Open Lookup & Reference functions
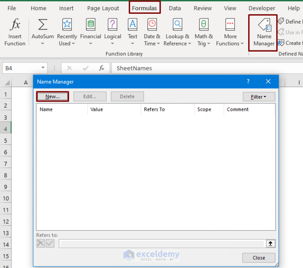This screenshot has width=303, height=268. click(x=178, y=32)
